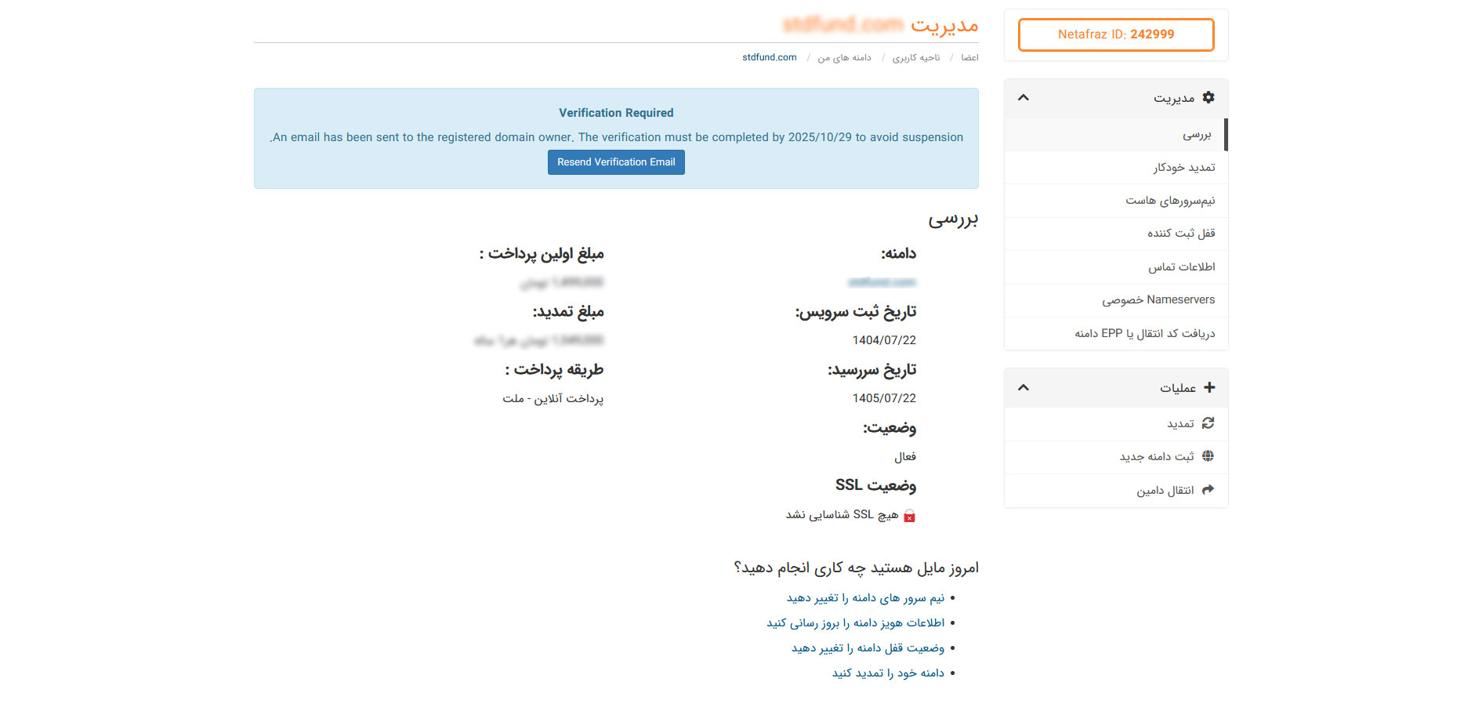Image resolution: width=1482 pixels, height=722 pixels.
Task: Click the red SSL lock status icon
Action: tap(909, 516)
